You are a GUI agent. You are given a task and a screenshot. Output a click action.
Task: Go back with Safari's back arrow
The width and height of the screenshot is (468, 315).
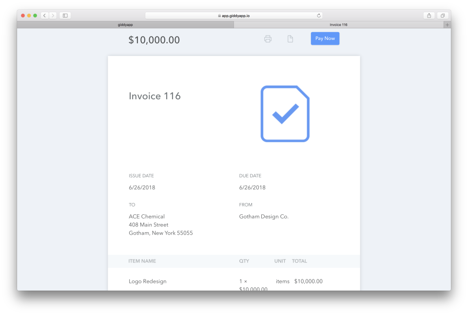coord(44,16)
